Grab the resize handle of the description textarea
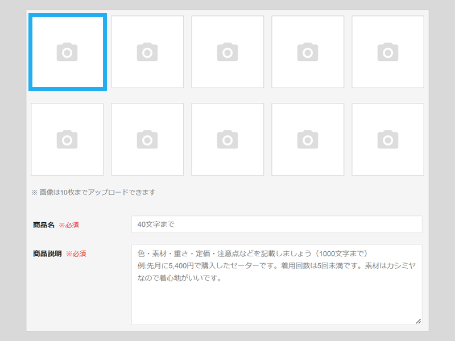The height and width of the screenshot is (341, 455). point(418,321)
